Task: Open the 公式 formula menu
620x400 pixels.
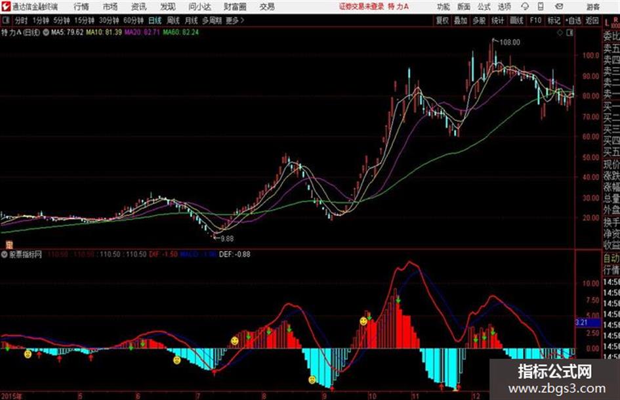Action: coord(484,7)
